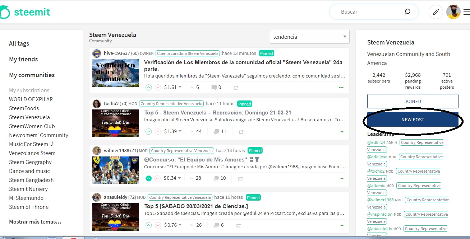470x239 pixels.
Task: Show voters list with 28 votes
Action: [x=195, y=178]
